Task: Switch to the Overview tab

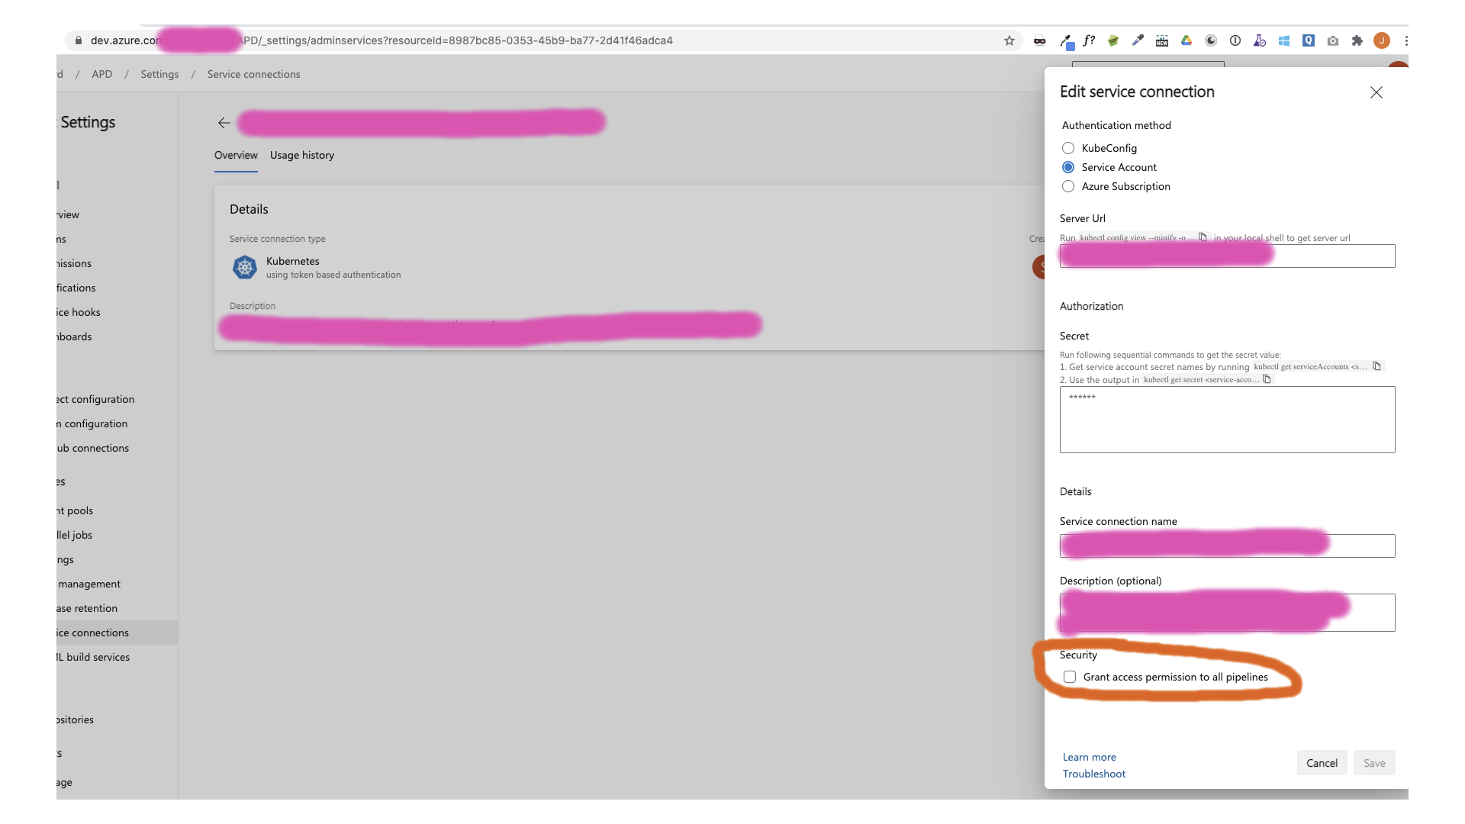Action: pos(236,155)
